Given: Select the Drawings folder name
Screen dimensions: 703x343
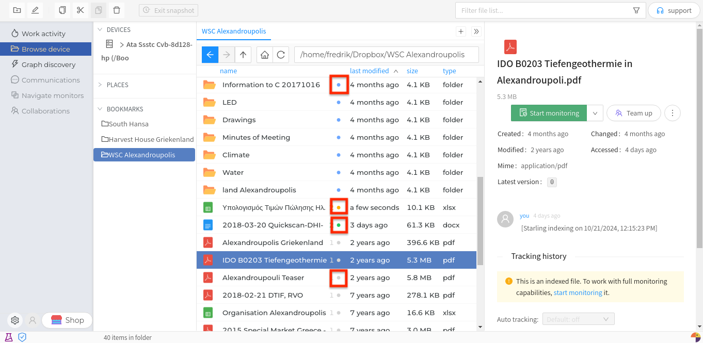Looking at the screenshot, I should tap(239, 120).
